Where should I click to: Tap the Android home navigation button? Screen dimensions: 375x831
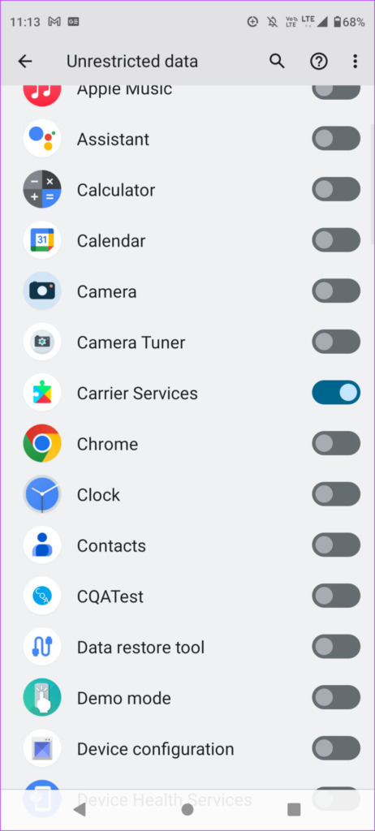(x=187, y=809)
